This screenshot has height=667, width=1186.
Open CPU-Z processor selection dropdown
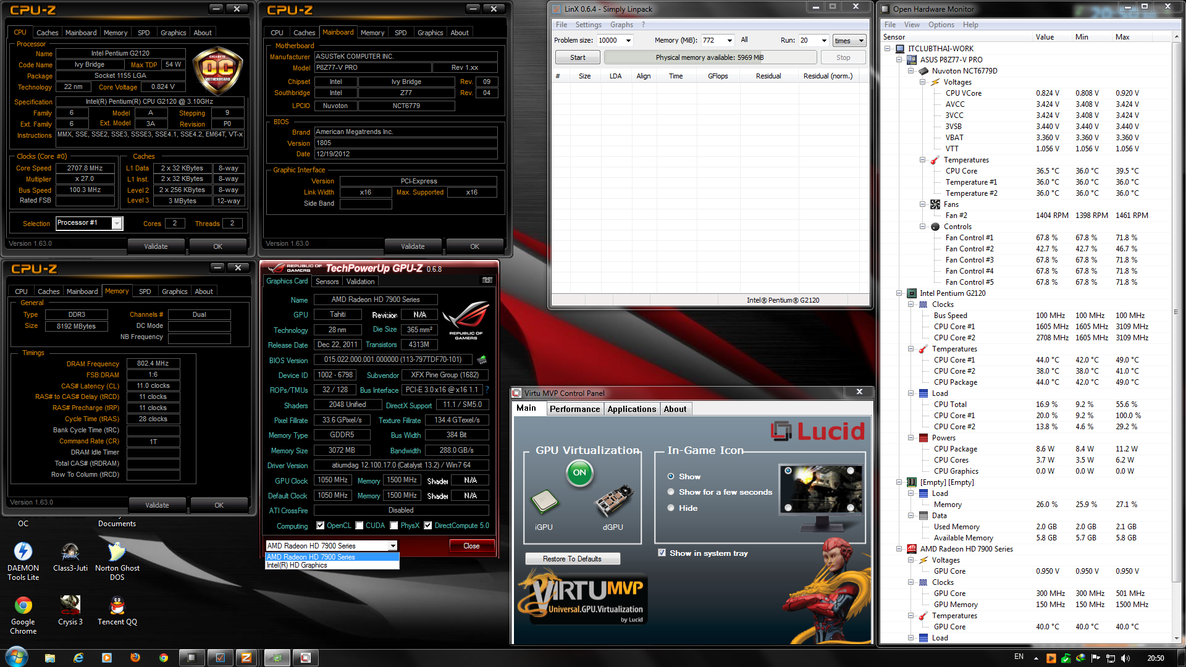(117, 224)
